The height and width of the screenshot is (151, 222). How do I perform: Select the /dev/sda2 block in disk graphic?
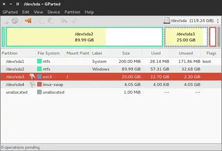(84, 37)
